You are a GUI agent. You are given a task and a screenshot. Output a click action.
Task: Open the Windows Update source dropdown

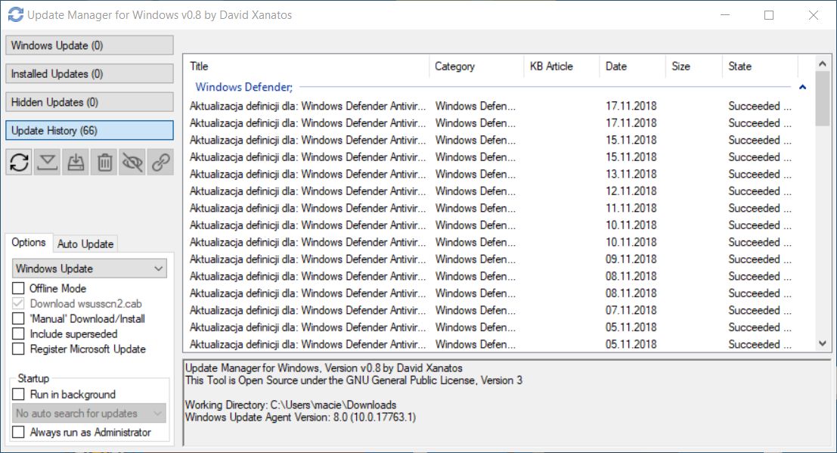[x=89, y=268]
